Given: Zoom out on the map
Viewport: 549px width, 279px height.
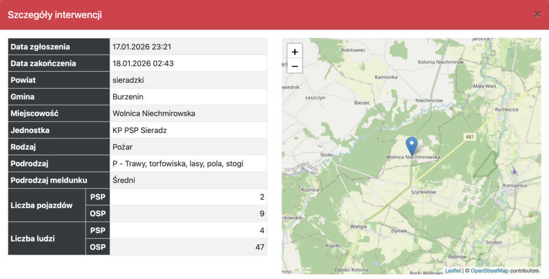Looking at the screenshot, I should click(295, 67).
